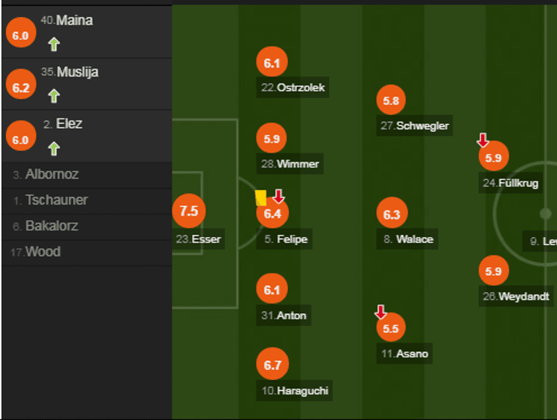
Task: Click Füllkrug's red substitution arrow
Action: (483, 140)
